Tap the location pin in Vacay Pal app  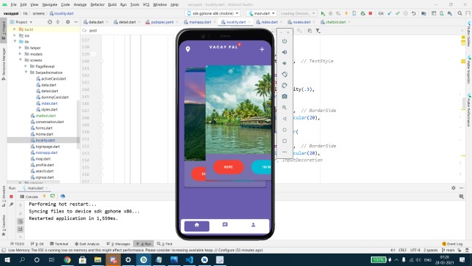188,49
